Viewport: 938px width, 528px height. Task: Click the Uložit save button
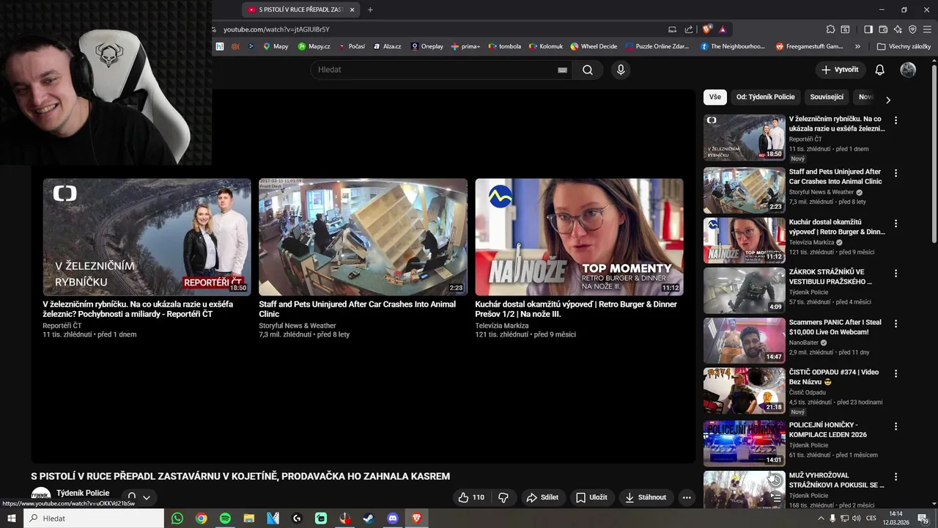pyautogui.click(x=591, y=497)
